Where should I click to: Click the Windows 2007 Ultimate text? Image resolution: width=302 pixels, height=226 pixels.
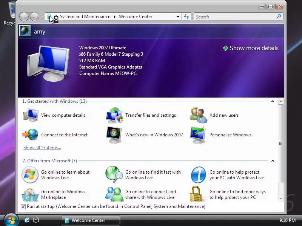coord(103,48)
